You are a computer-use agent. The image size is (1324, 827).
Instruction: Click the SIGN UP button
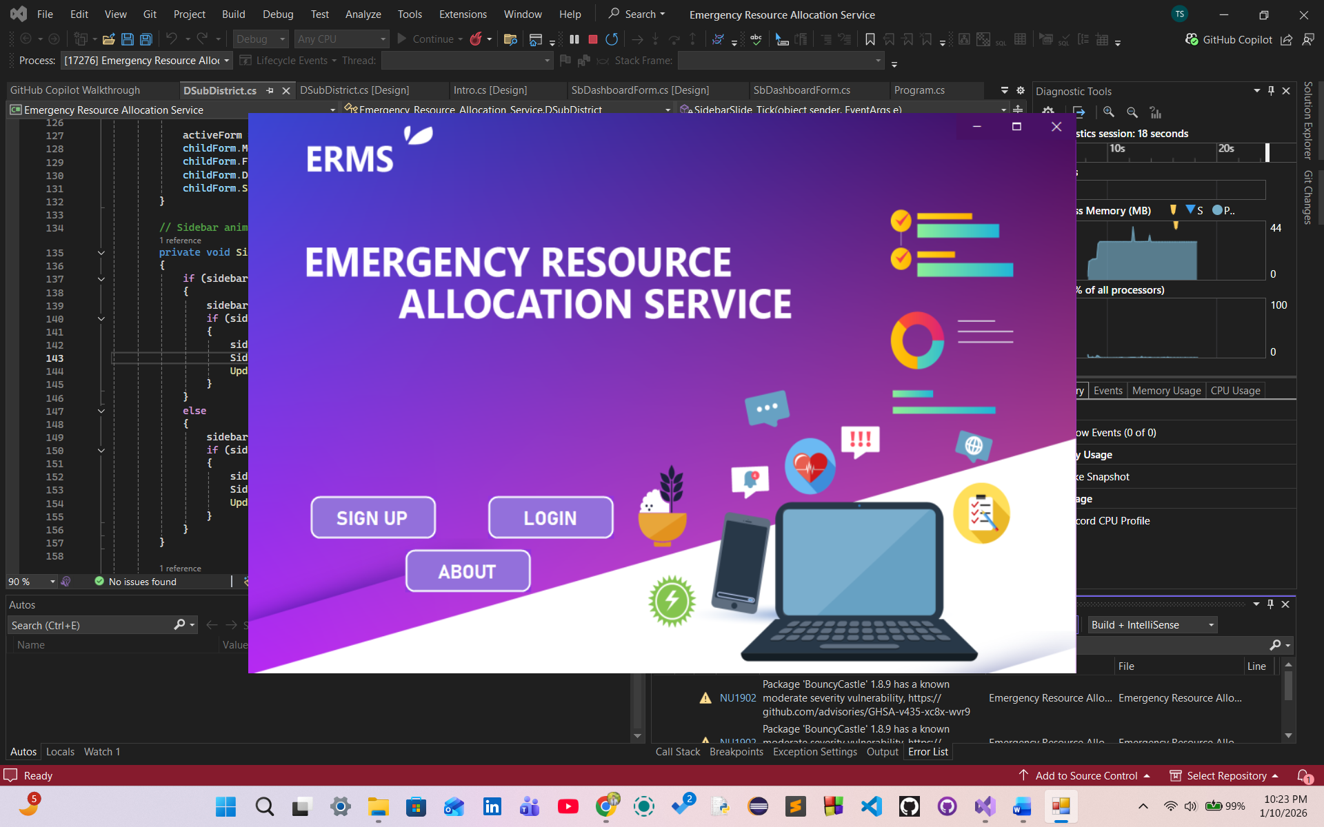[x=372, y=518]
